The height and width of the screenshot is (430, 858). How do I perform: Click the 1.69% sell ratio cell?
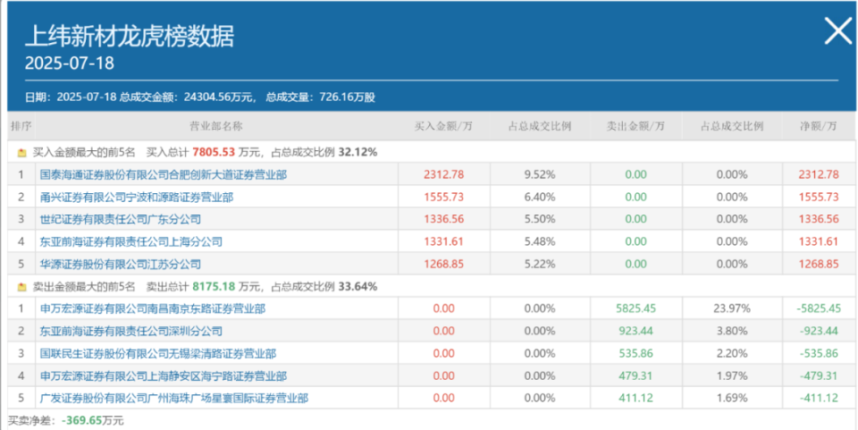tap(732, 399)
